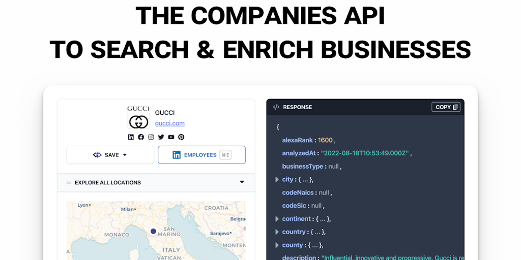
Task: Open the Save dropdown button
Action: pyautogui.click(x=110, y=155)
